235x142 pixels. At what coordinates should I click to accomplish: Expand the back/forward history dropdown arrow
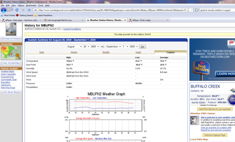(12, 10)
